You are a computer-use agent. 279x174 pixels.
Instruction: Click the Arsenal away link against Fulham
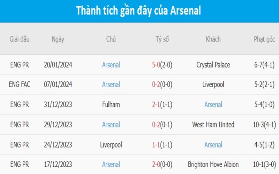tap(213, 104)
